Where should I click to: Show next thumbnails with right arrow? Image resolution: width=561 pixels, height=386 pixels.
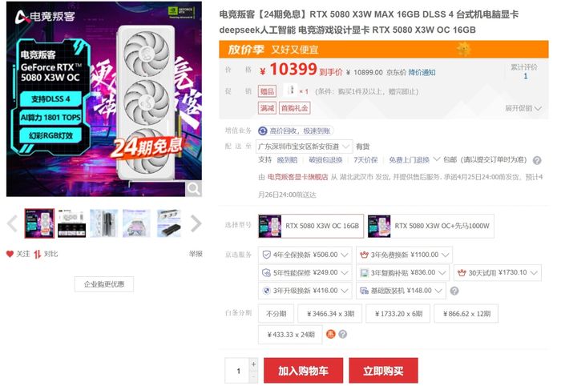[196, 223]
